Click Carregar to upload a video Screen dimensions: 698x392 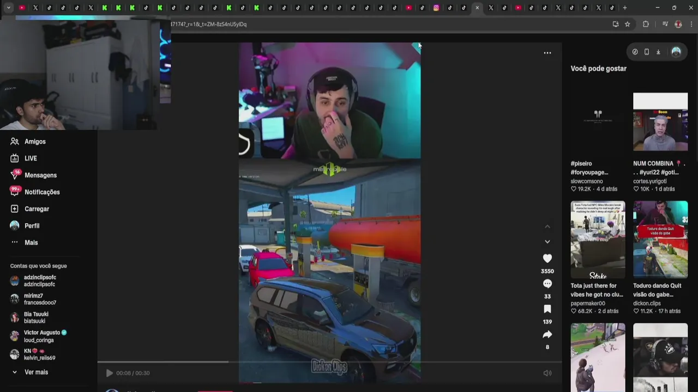[30, 209]
